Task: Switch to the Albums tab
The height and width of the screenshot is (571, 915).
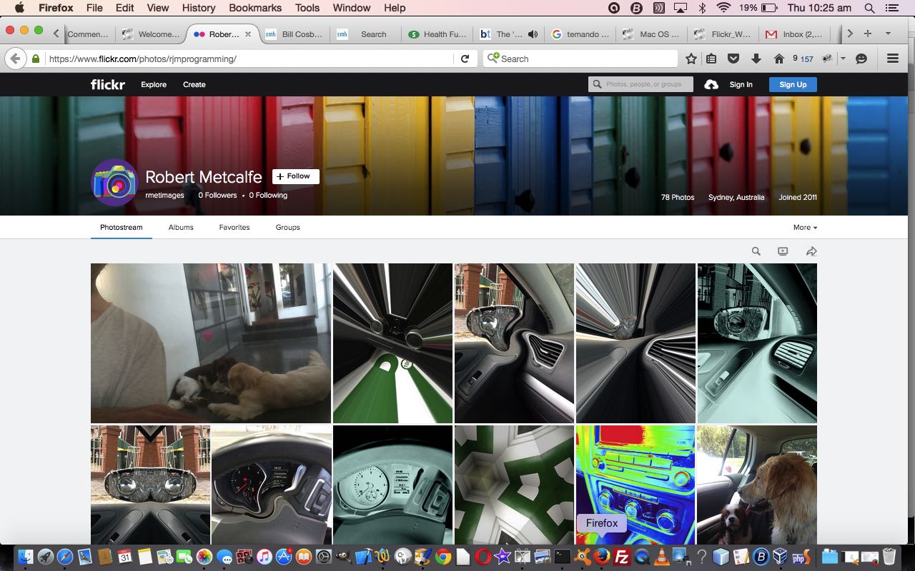Action: click(x=181, y=227)
